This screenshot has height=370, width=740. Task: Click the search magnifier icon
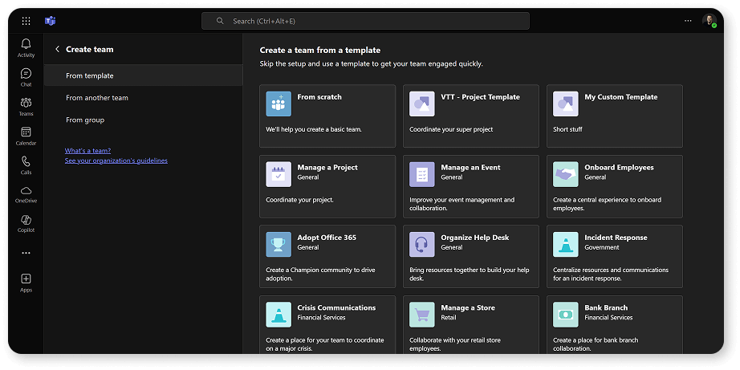(x=220, y=21)
